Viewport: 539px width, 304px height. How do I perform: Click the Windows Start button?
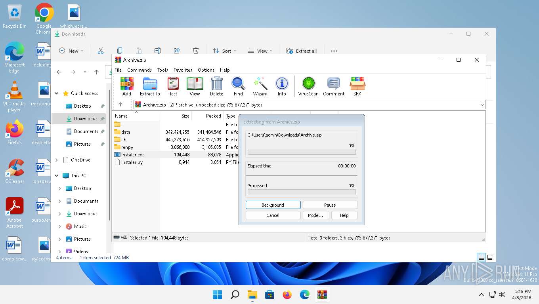[217, 294]
